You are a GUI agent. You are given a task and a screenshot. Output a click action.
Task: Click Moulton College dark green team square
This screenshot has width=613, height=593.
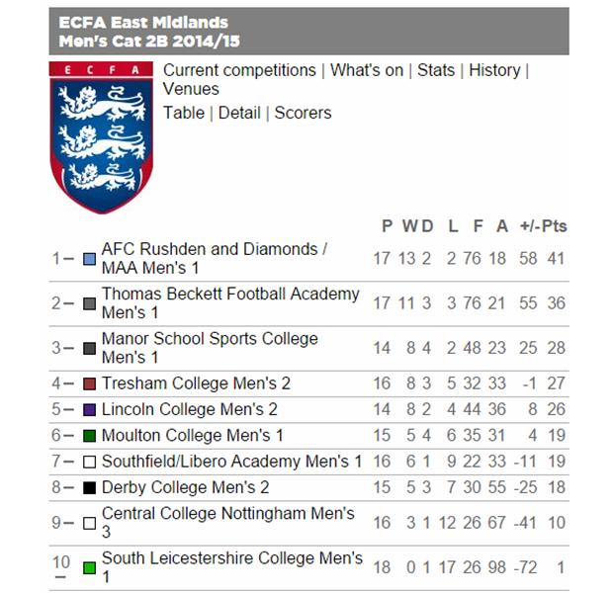click(90, 436)
